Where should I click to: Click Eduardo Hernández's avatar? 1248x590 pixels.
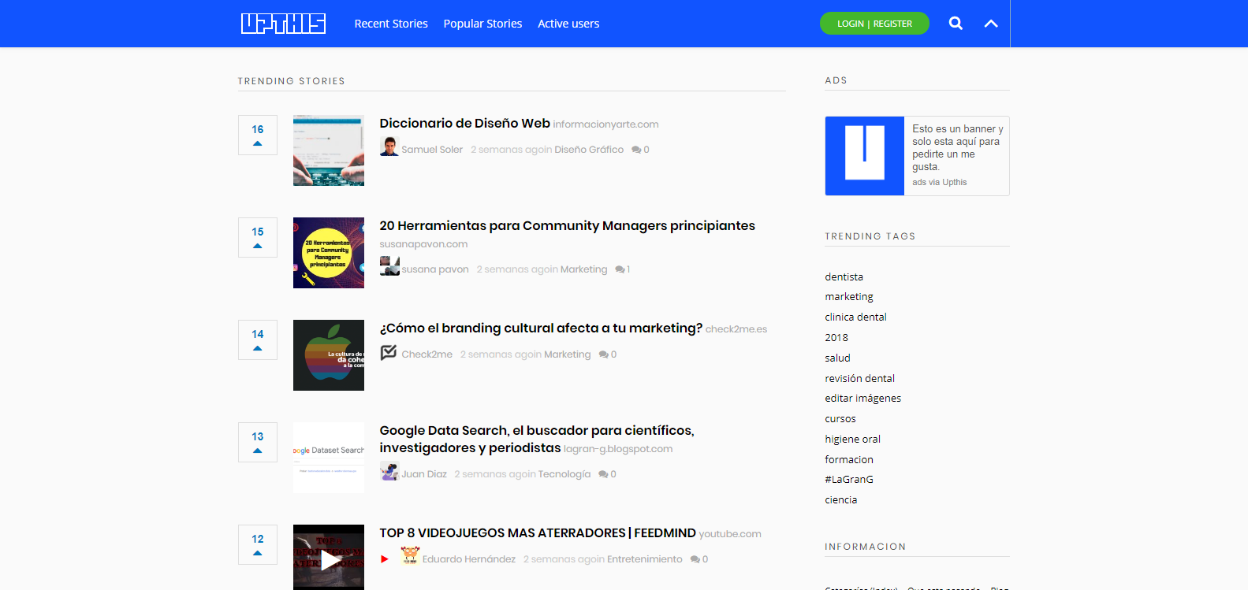point(410,555)
